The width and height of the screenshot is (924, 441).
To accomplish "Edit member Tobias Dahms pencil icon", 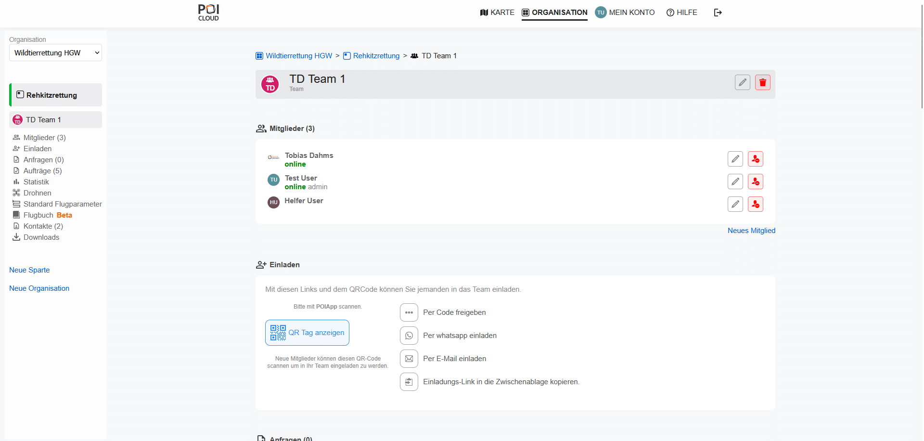I will coord(735,159).
